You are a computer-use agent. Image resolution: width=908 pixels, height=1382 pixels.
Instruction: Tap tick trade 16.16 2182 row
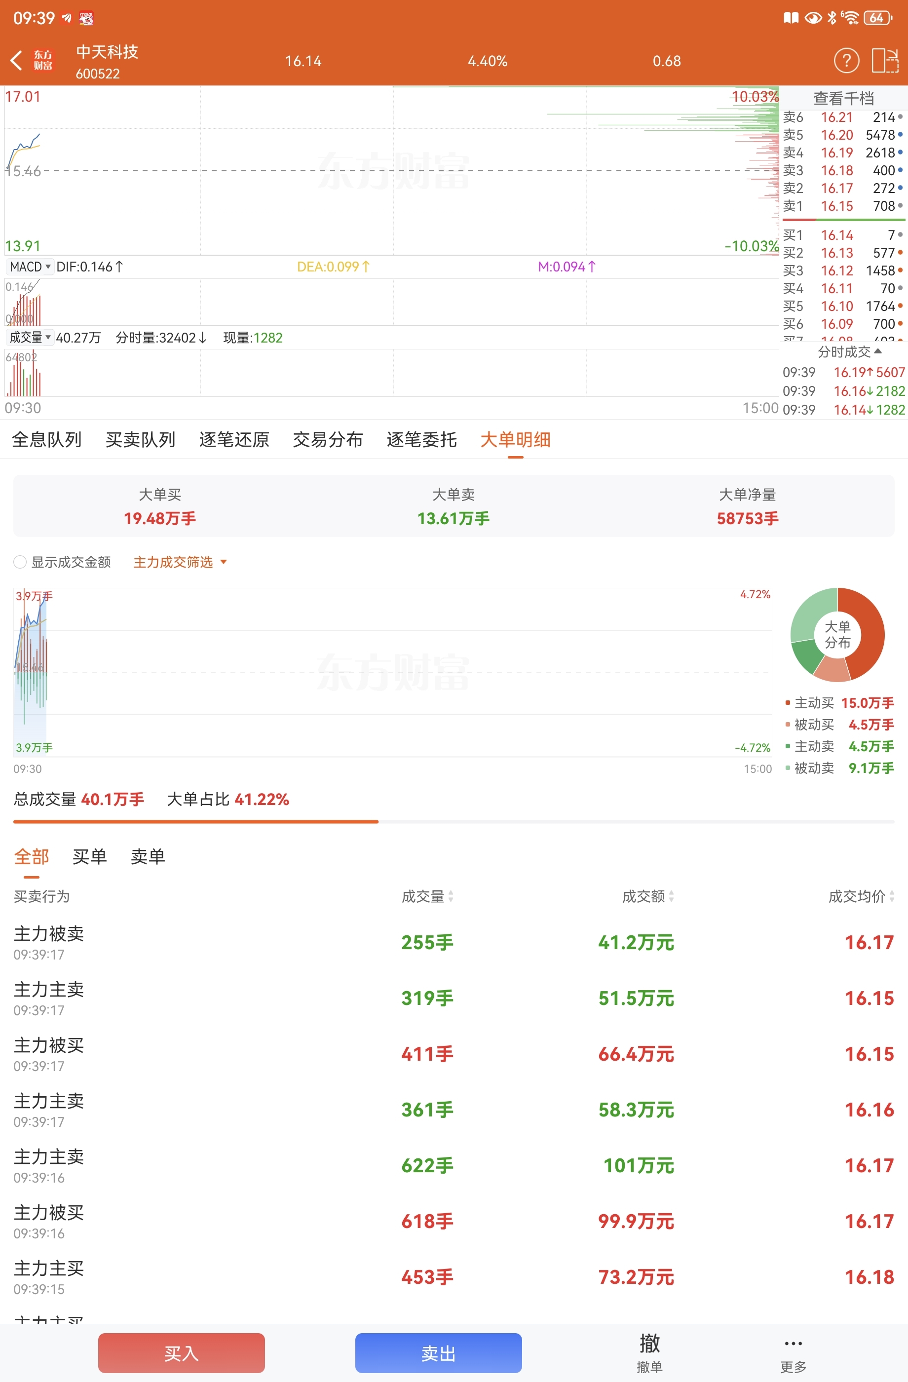tap(843, 391)
